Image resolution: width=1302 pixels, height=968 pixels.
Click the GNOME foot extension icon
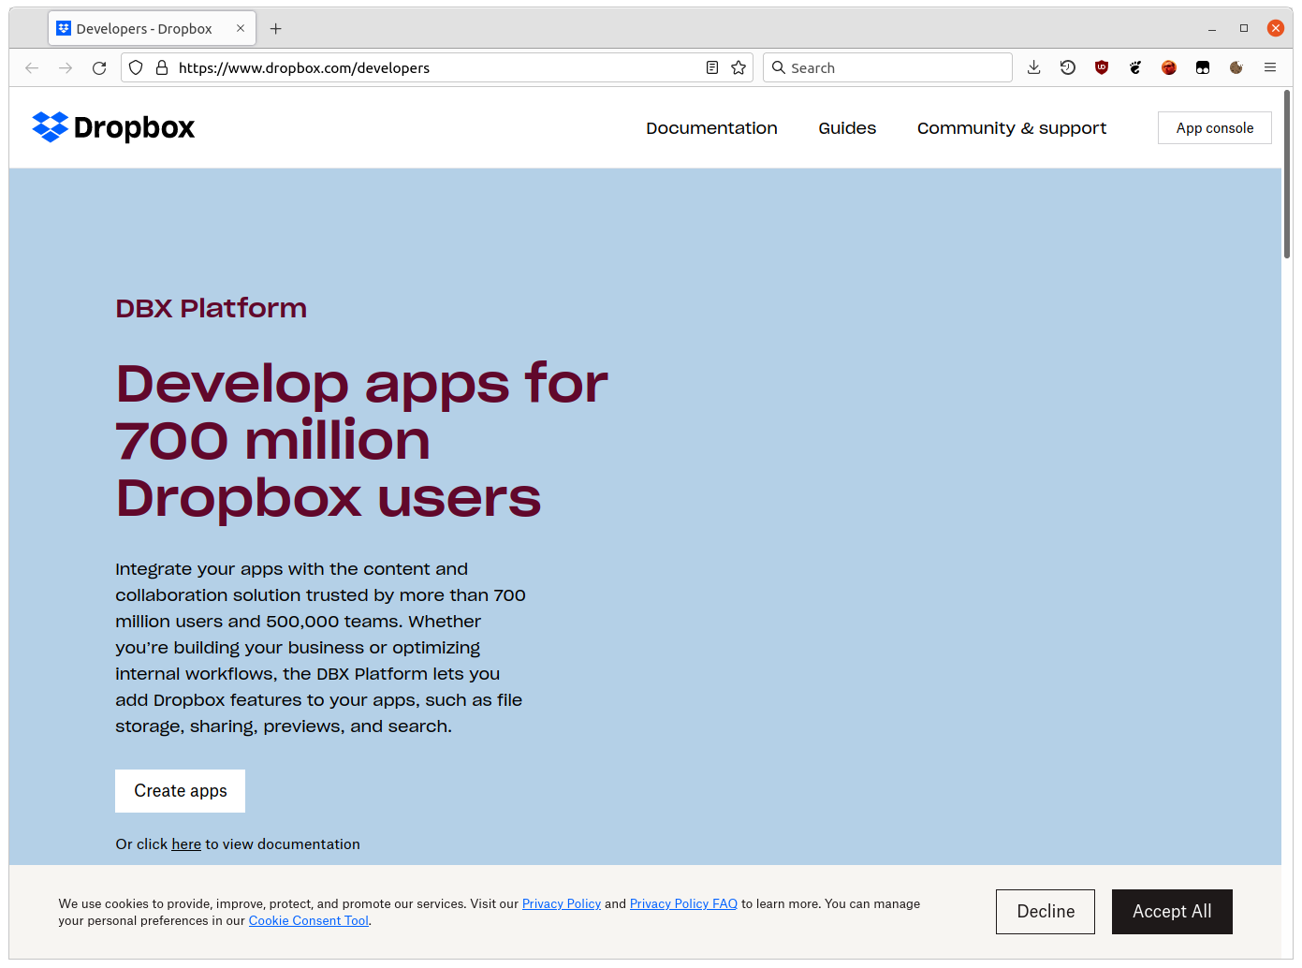(x=1135, y=67)
